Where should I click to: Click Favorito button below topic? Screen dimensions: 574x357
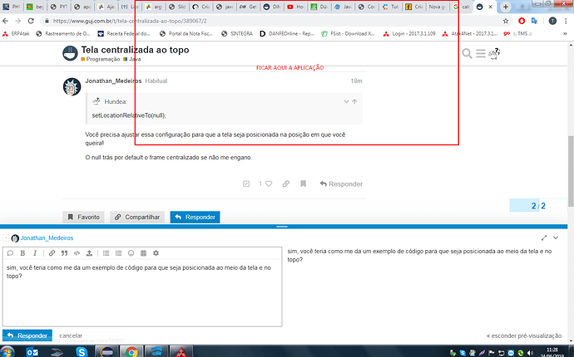[83, 217]
